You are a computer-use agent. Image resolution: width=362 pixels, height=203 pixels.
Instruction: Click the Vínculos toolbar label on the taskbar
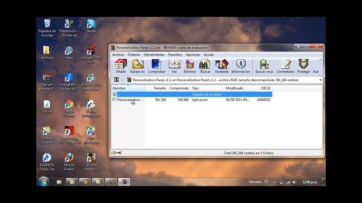[255, 182]
